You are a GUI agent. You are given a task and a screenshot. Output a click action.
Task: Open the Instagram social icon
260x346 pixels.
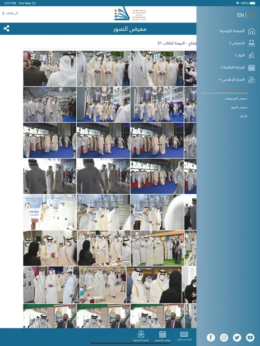[x=224, y=337]
